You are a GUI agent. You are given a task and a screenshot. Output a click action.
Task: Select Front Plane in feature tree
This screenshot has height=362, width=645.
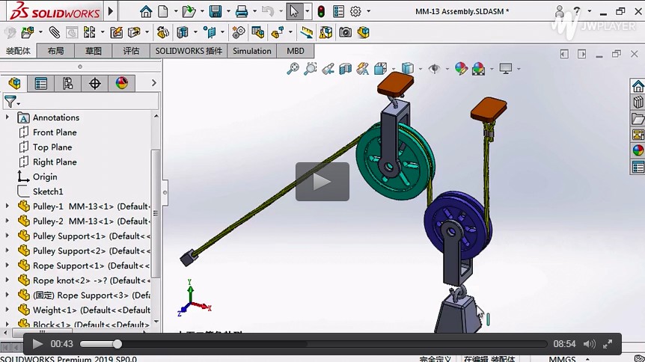pyautogui.click(x=54, y=132)
